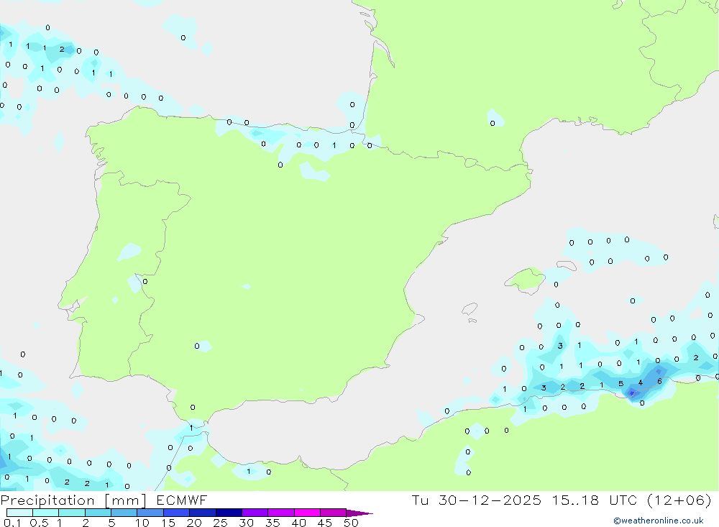Viewport: 719px width, 527px height.
Task: Click the date "30-12-2025"
Action: (x=490, y=500)
